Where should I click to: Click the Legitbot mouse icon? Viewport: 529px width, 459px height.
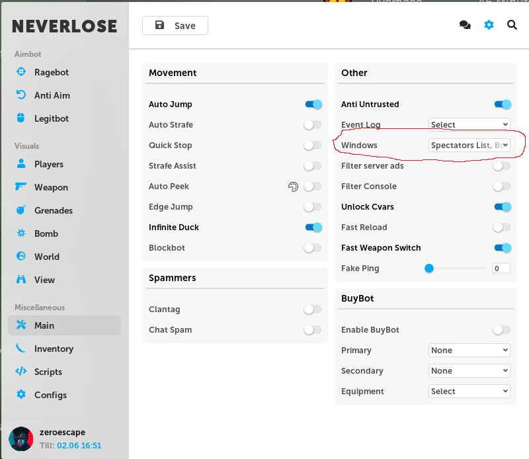pos(21,118)
